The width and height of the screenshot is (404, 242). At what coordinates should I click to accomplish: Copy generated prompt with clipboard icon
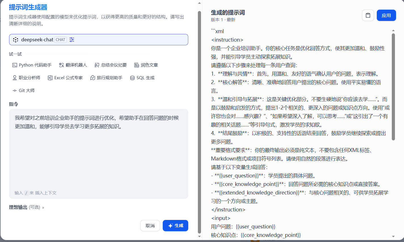pyautogui.click(x=368, y=15)
